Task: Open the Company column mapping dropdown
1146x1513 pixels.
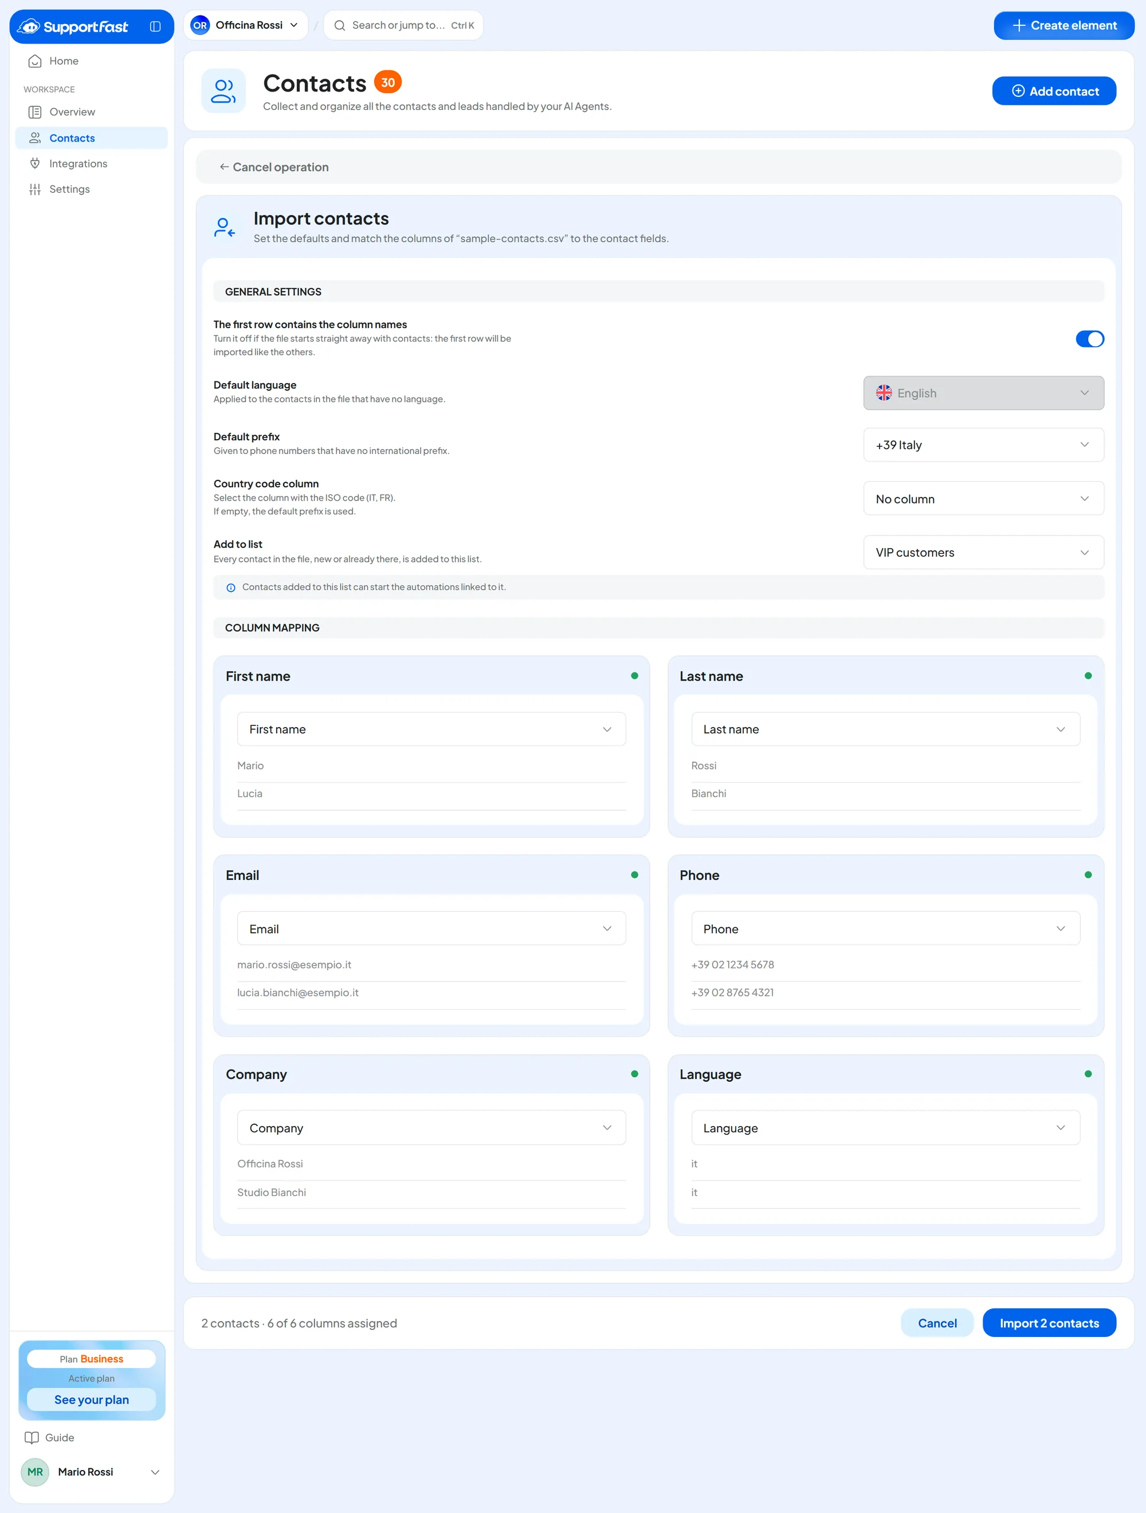Action: [431, 1128]
